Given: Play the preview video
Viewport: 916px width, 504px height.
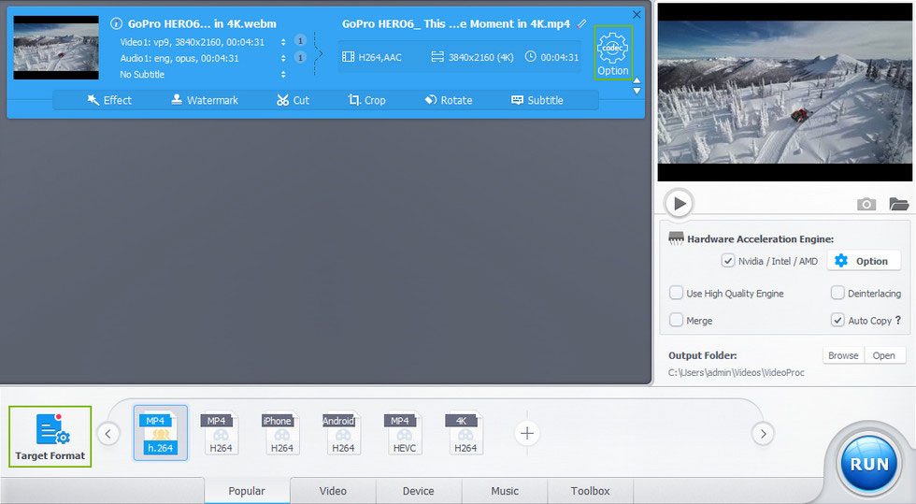Looking at the screenshot, I should [x=679, y=204].
